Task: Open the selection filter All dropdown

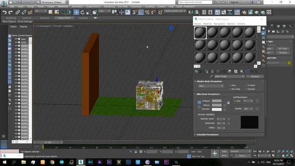Action: (41, 11)
